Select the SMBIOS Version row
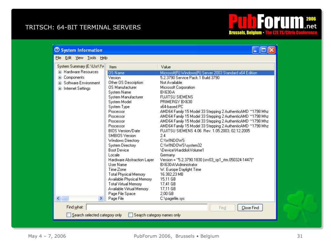 191,136
